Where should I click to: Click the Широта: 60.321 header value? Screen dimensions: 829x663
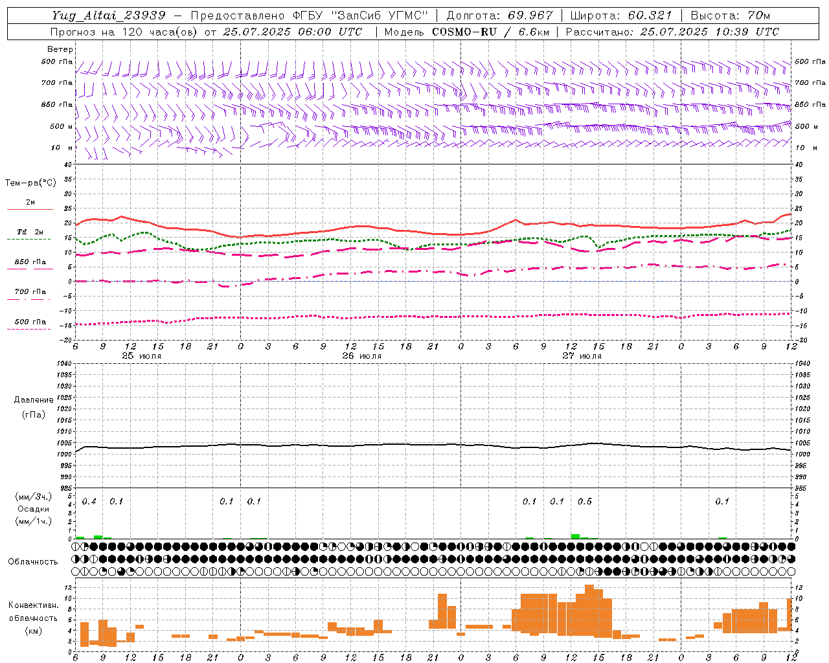620,15
